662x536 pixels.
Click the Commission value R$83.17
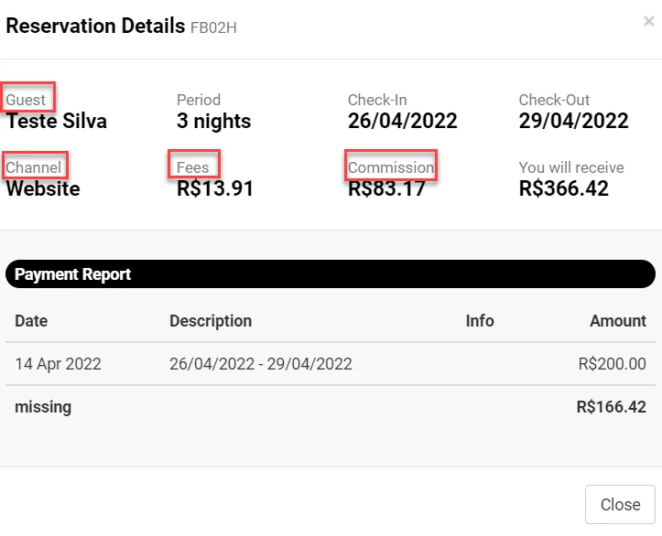pos(385,189)
